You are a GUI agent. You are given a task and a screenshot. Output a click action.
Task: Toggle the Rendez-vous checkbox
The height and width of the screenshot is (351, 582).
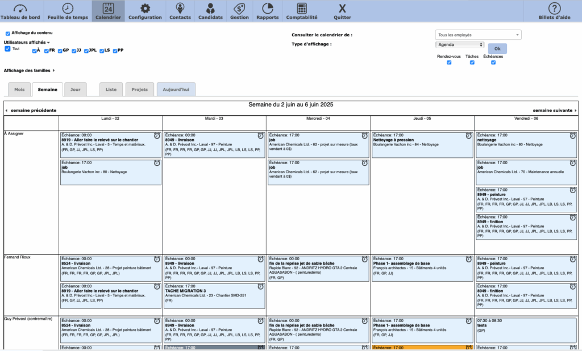coord(449,62)
